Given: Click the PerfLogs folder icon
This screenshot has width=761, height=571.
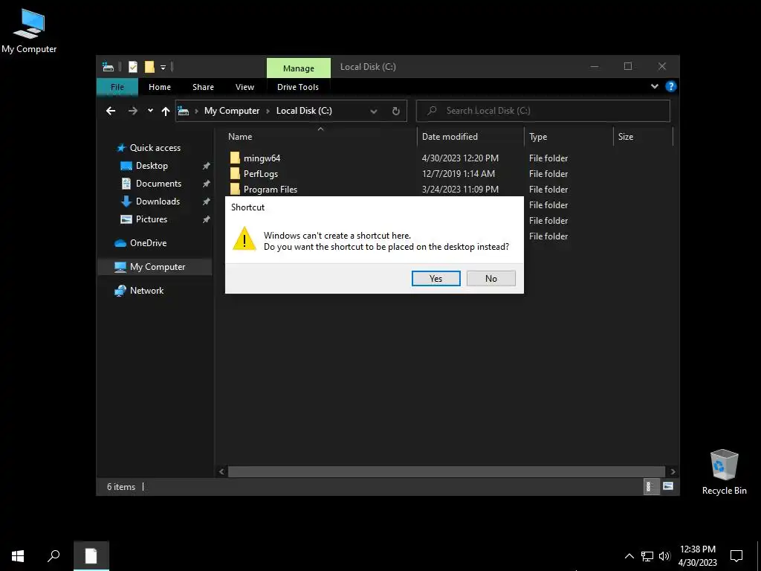Looking at the screenshot, I should [235, 173].
